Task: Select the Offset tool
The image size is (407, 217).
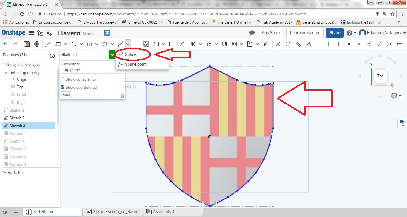Action: coord(209,44)
